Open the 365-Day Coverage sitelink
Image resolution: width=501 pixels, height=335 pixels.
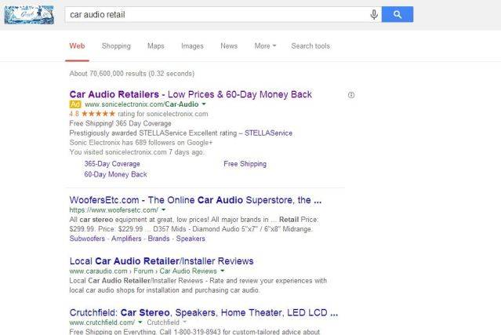click(112, 164)
